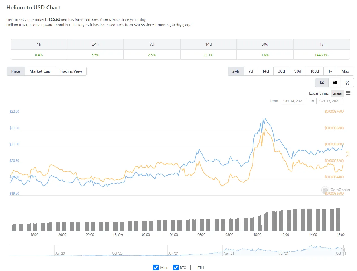The width and height of the screenshot is (357, 271).
Task: Click the 1.6% 30d change value
Action: point(265,55)
